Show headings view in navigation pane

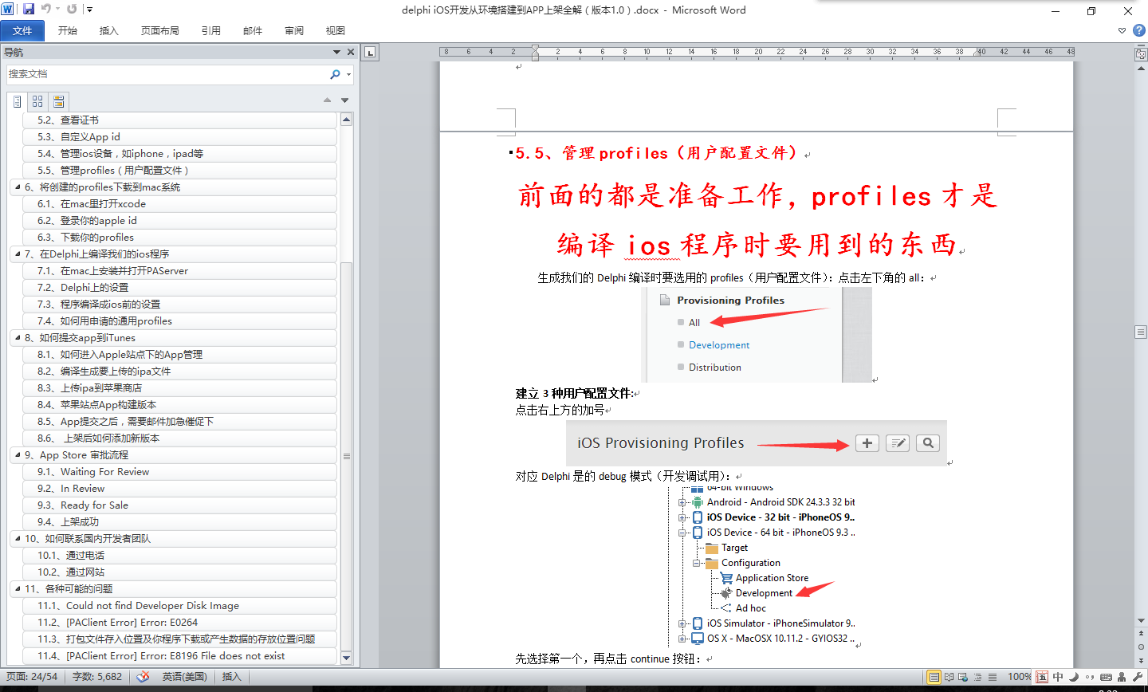click(x=18, y=101)
